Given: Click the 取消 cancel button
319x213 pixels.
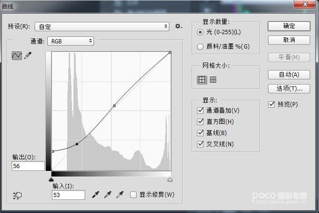Looking at the screenshot, I should click(289, 40).
